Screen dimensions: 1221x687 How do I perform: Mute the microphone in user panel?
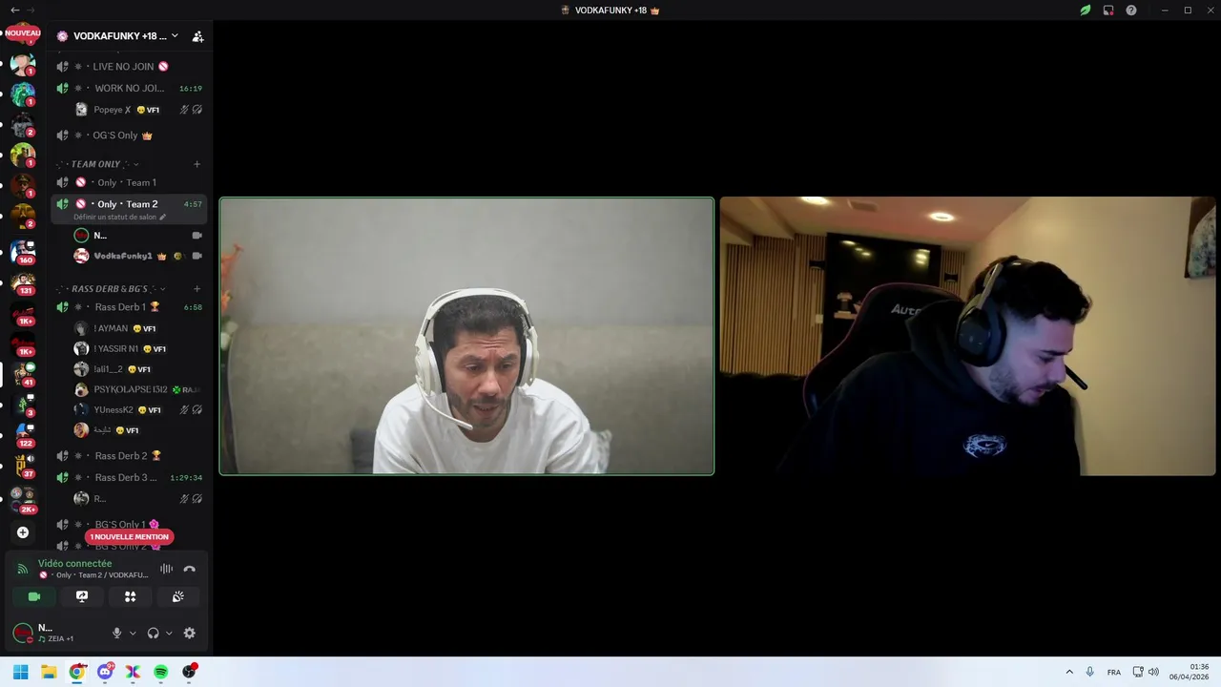click(x=117, y=633)
